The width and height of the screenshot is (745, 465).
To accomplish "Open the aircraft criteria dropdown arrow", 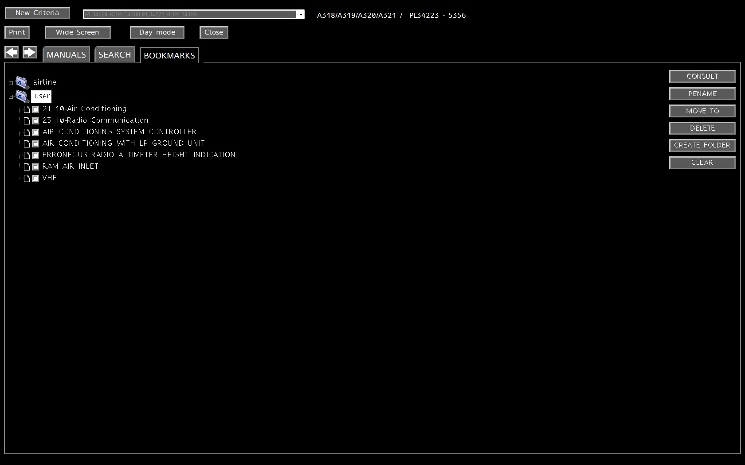I will tap(301, 15).
